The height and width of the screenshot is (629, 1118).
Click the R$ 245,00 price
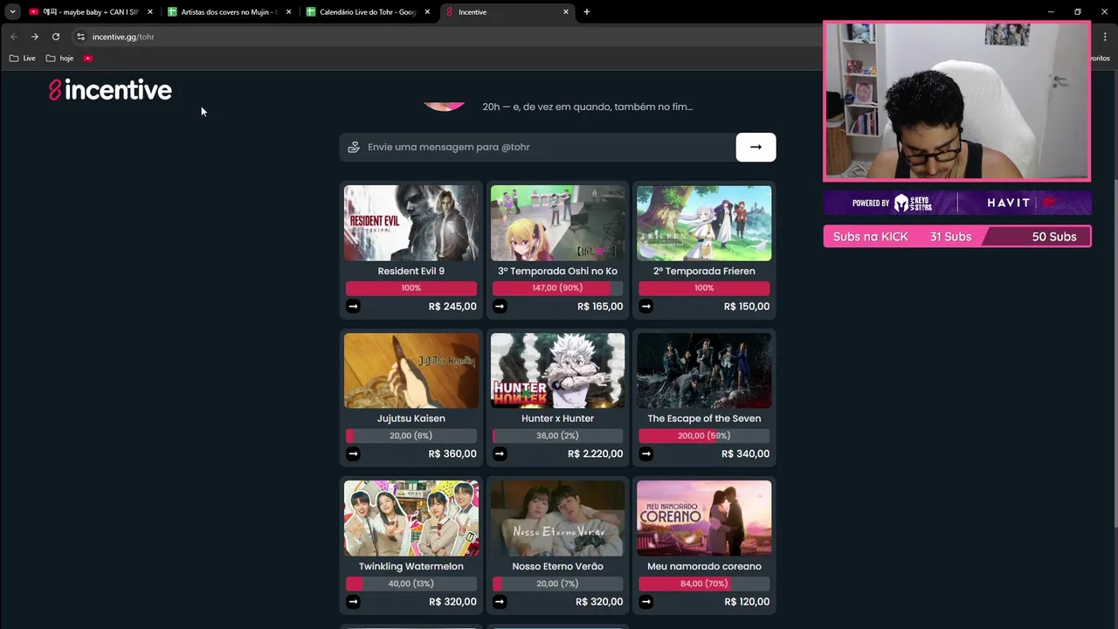(452, 307)
